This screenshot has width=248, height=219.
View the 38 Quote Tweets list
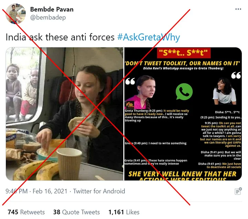[76, 212]
